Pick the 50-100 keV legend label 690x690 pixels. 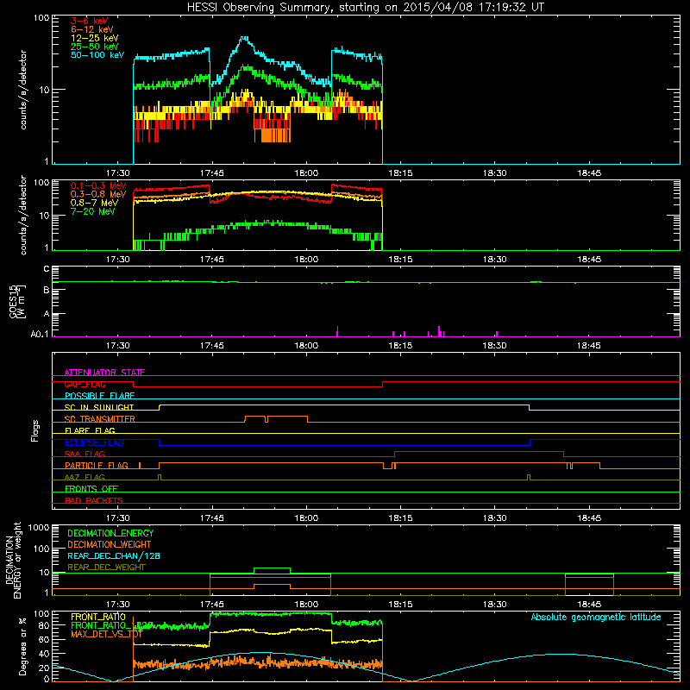[x=97, y=55]
